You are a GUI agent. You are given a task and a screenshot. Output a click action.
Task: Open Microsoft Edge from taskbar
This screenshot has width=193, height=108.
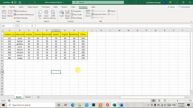tap(73, 105)
